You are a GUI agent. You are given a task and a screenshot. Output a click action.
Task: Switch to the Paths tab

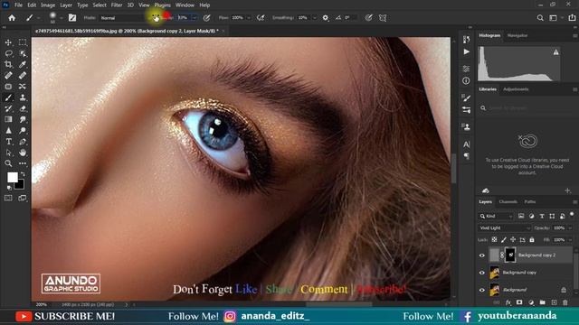(530, 202)
